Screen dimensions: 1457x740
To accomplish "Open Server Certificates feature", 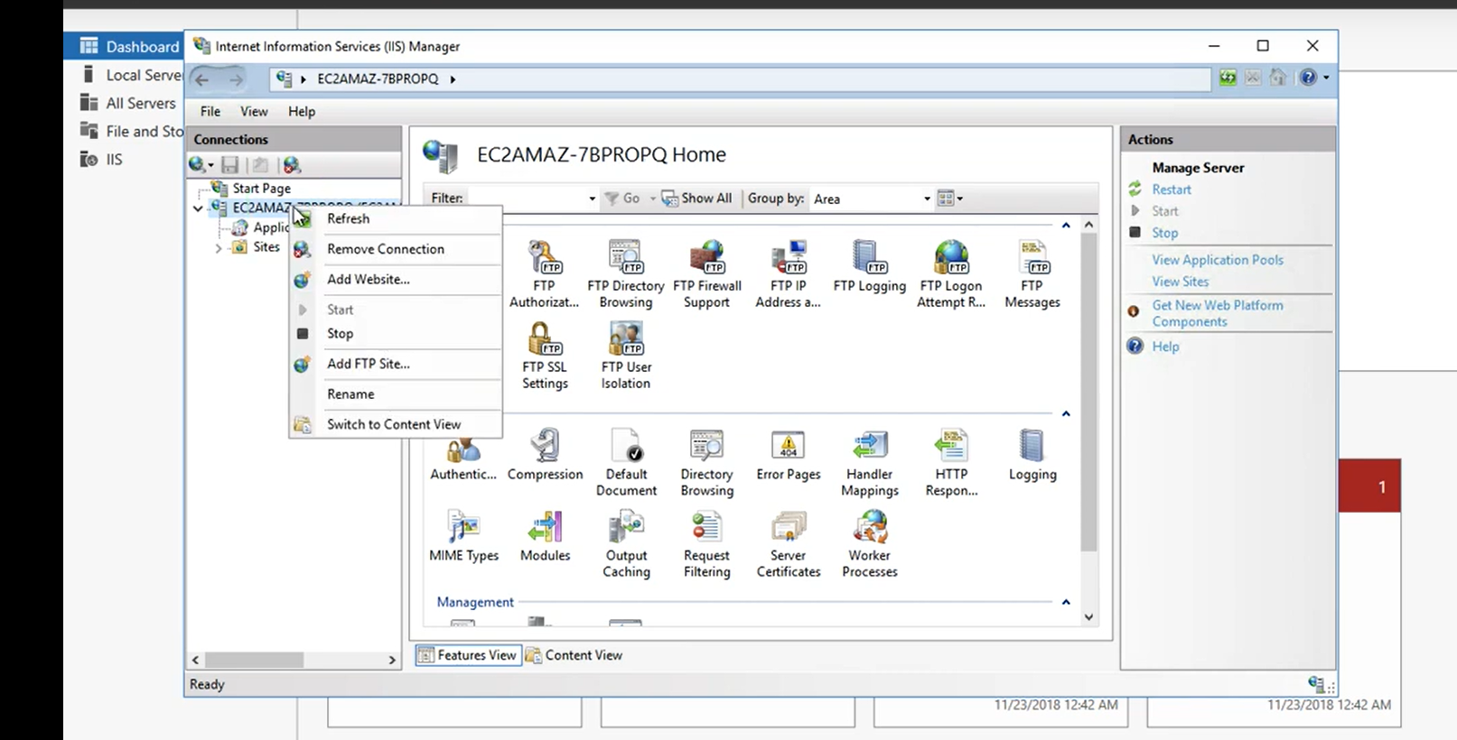I will pos(789,543).
